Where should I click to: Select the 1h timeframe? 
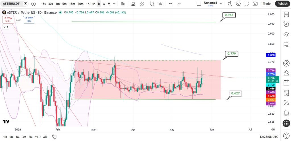88,4
